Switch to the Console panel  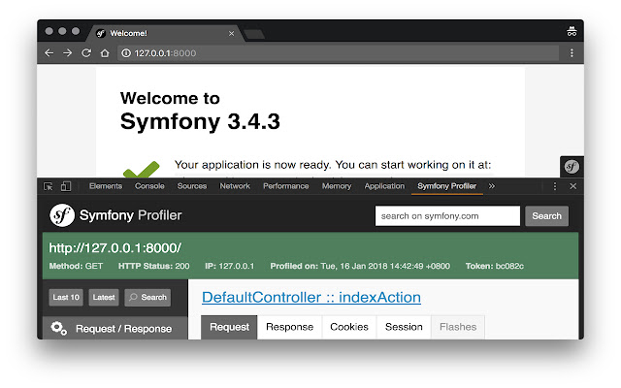(x=149, y=186)
